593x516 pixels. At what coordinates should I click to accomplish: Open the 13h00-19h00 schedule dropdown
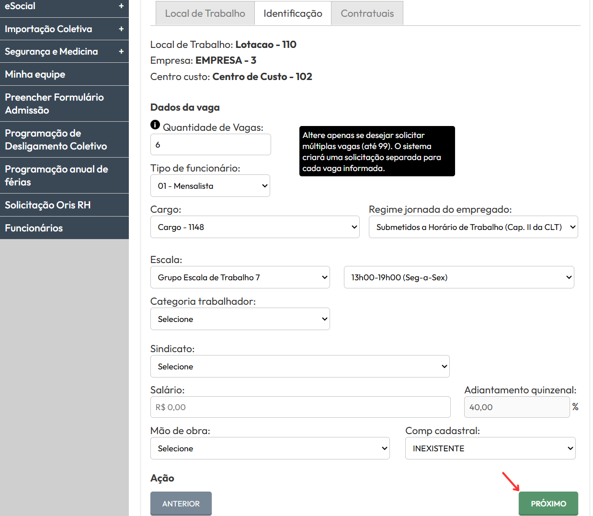click(459, 277)
